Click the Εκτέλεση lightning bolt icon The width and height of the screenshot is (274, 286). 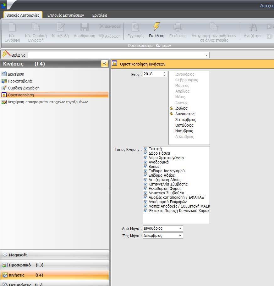click(x=156, y=27)
